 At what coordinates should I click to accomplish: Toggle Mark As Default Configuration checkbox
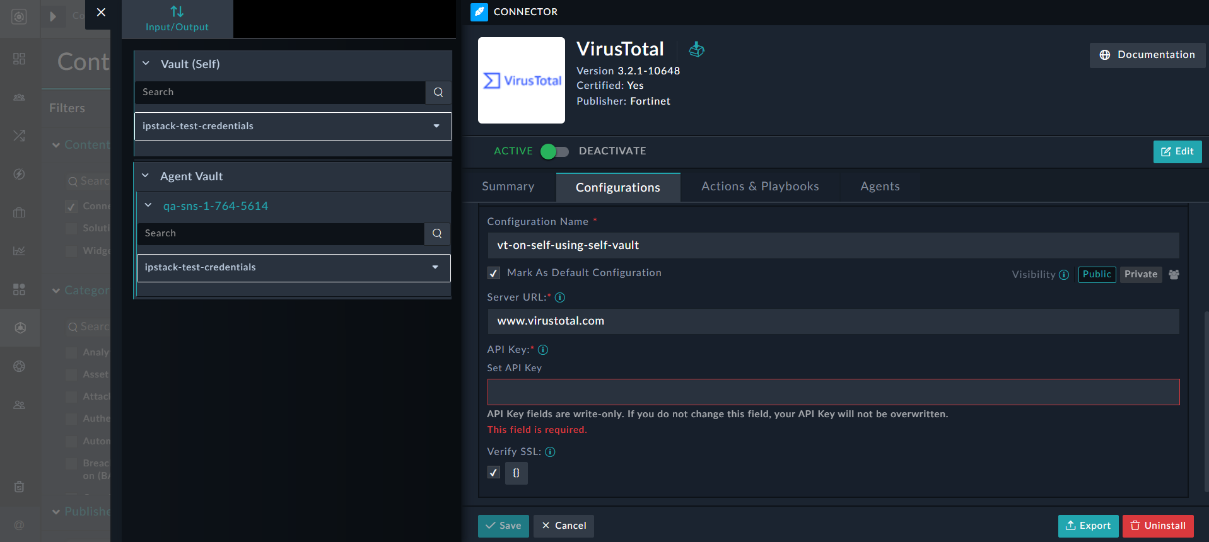pyautogui.click(x=494, y=273)
